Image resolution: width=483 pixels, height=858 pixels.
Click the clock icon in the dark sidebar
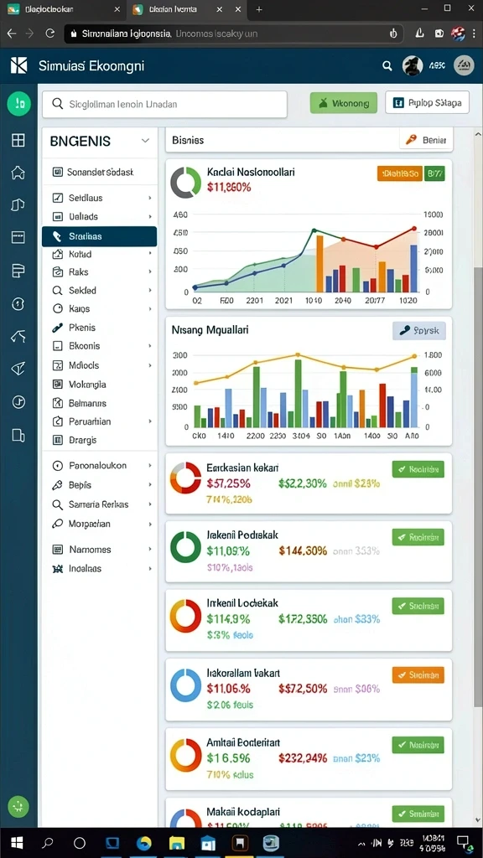click(18, 303)
